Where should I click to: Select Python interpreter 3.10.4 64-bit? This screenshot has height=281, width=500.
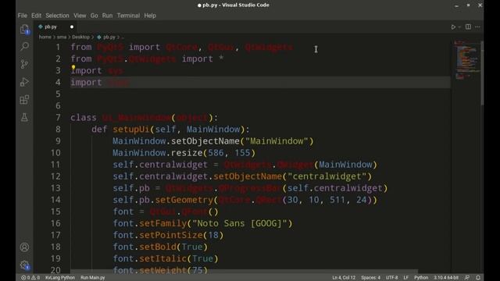pyautogui.click(x=446, y=278)
